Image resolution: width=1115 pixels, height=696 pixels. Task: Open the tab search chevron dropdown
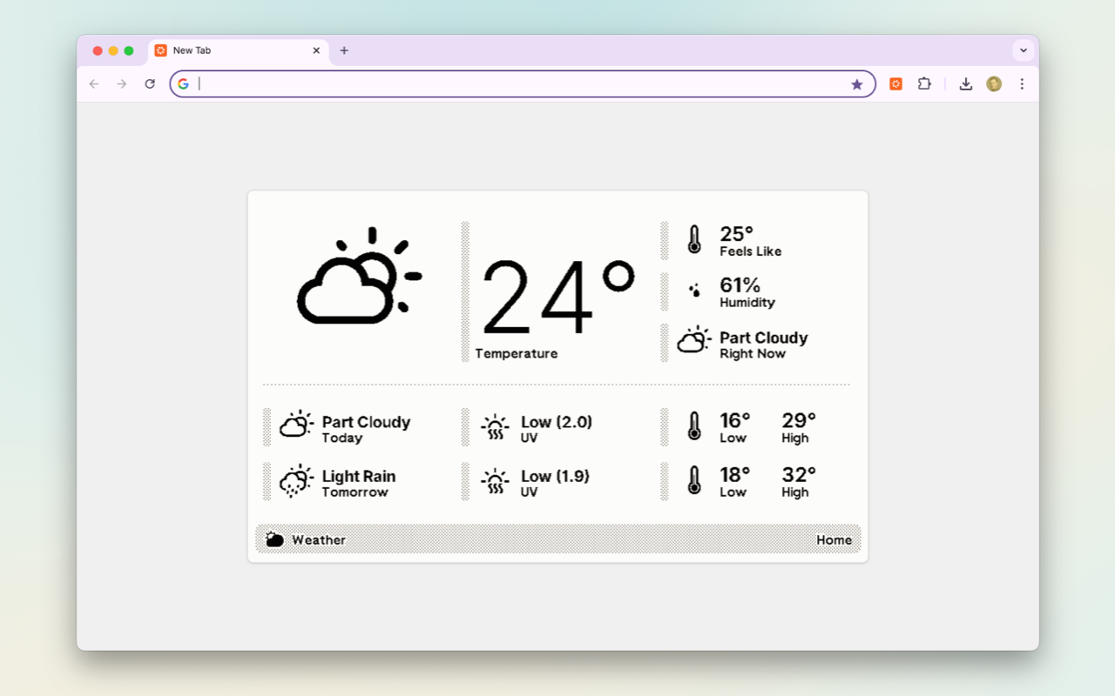click(x=1024, y=50)
